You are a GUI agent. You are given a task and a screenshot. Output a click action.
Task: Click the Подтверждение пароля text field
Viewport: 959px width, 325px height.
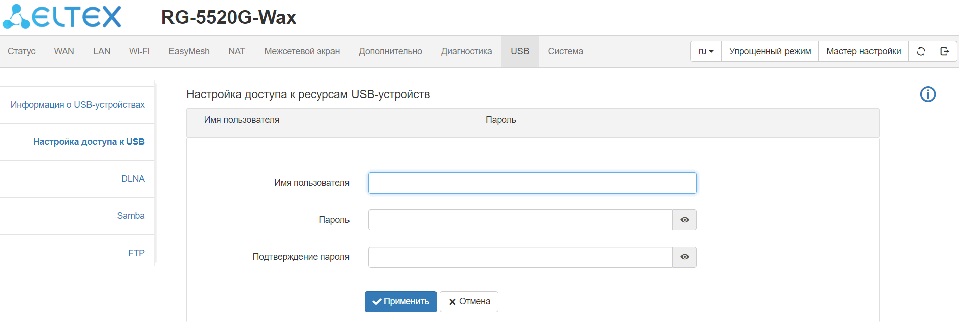[x=520, y=257]
